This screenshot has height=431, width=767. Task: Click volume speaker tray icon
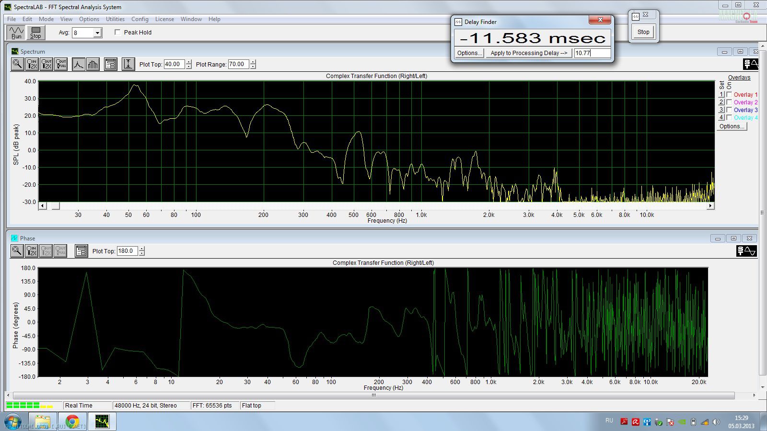(716, 422)
